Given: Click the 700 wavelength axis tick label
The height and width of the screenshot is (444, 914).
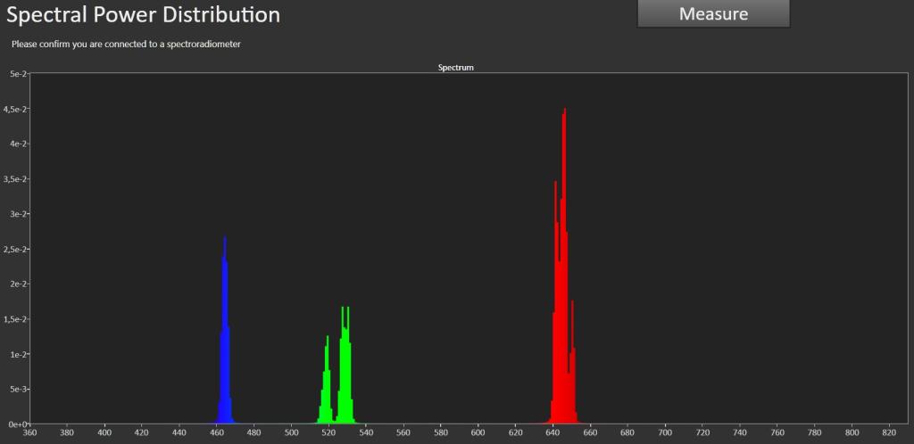Looking at the screenshot, I should coord(665,433).
